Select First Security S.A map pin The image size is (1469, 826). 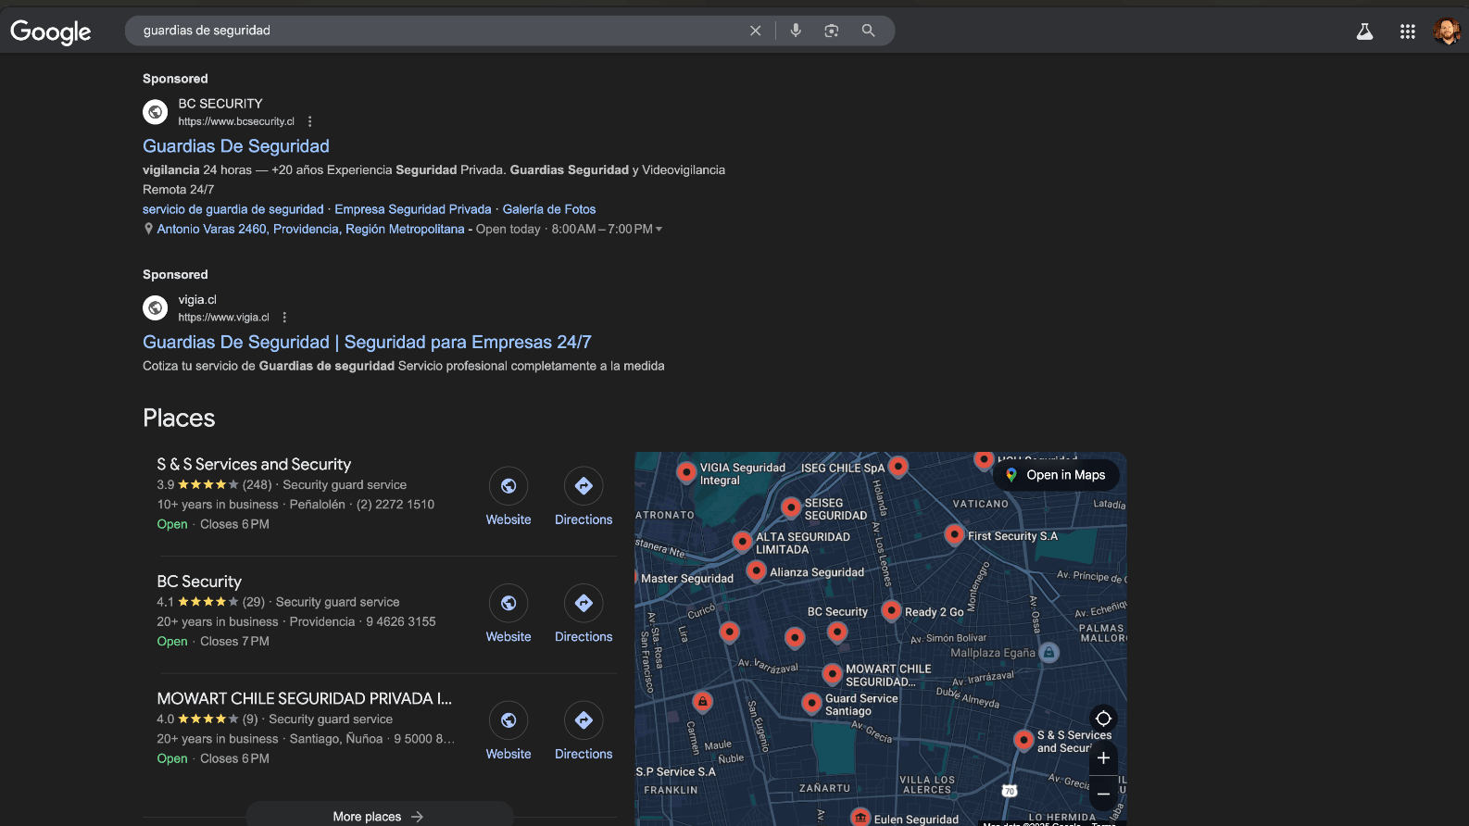tap(954, 534)
